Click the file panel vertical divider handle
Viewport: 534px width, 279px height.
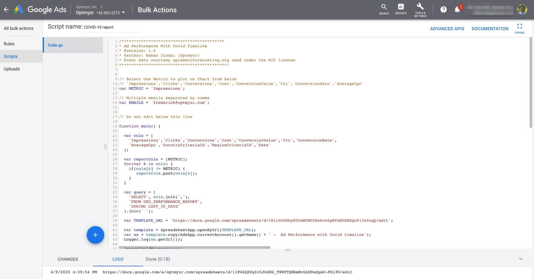coord(105,147)
